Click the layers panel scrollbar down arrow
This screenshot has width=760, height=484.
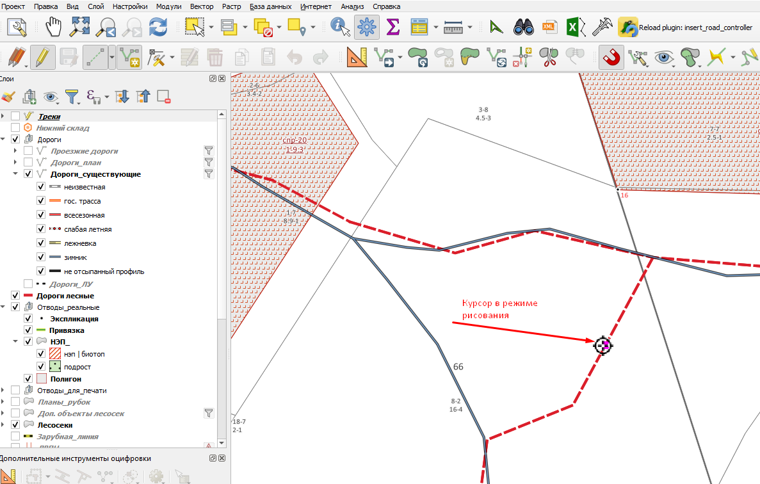pyautogui.click(x=222, y=443)
